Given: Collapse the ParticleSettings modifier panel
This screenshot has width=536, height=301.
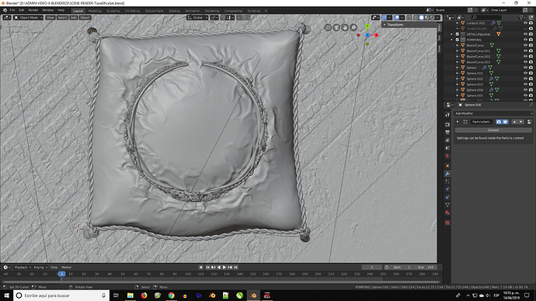Looking at the screenshot, I should coord(458,122).
